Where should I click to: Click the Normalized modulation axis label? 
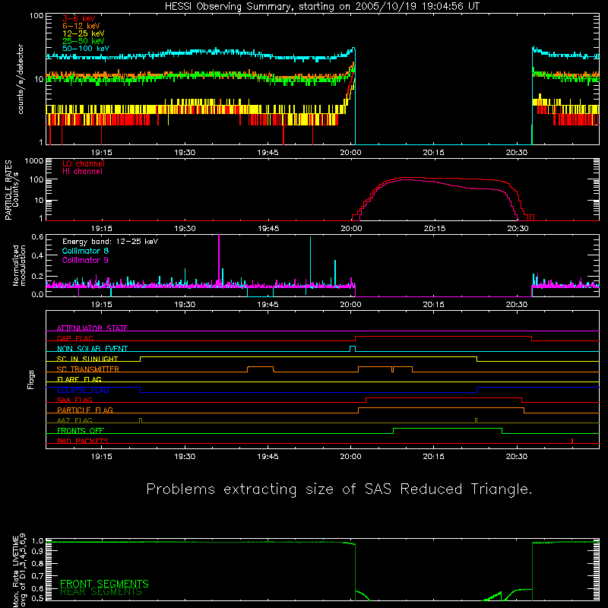(19, 265)
